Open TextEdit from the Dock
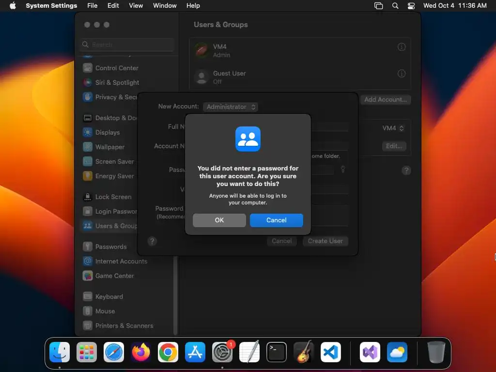 [x=249, y=352]
